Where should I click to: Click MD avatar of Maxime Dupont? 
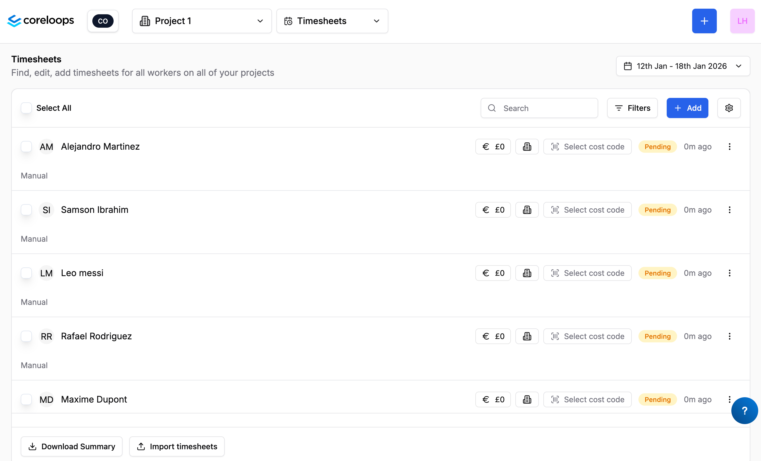point(46,399)
